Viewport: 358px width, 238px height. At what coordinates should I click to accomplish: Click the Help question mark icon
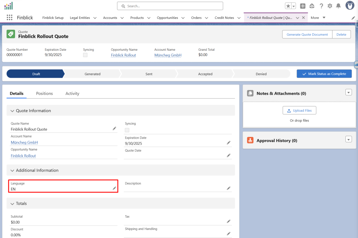pos(321,6)
